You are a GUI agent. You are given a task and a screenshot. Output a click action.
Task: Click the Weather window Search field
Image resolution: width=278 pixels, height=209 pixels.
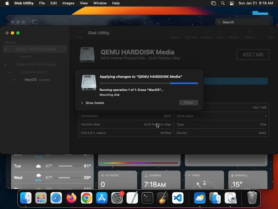point(243,22)
